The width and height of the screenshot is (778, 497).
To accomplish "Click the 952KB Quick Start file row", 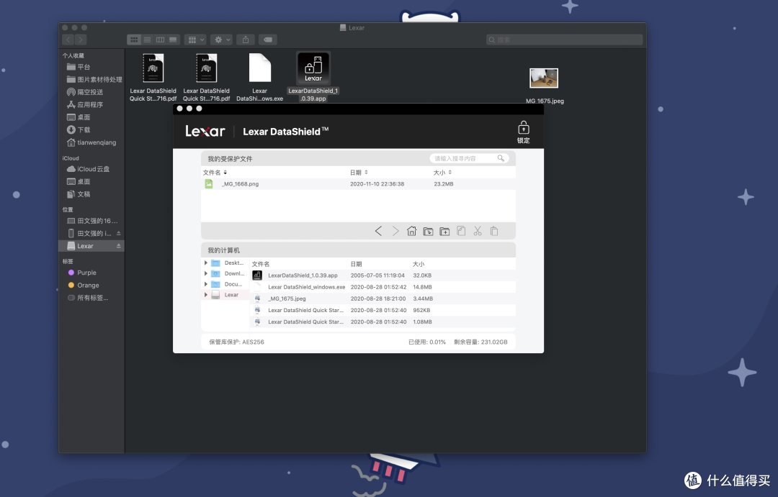I will [383, 310].
